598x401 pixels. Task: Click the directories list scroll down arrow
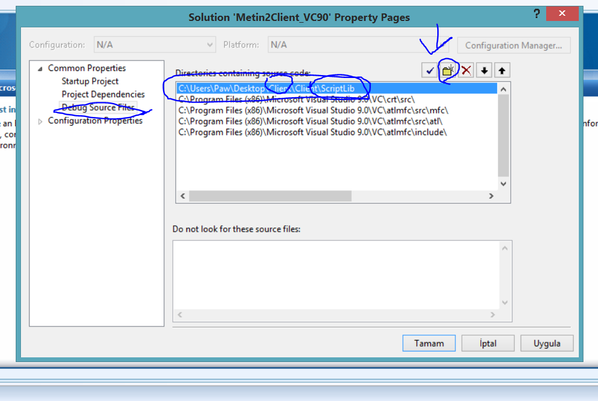[x=504, y=184]
